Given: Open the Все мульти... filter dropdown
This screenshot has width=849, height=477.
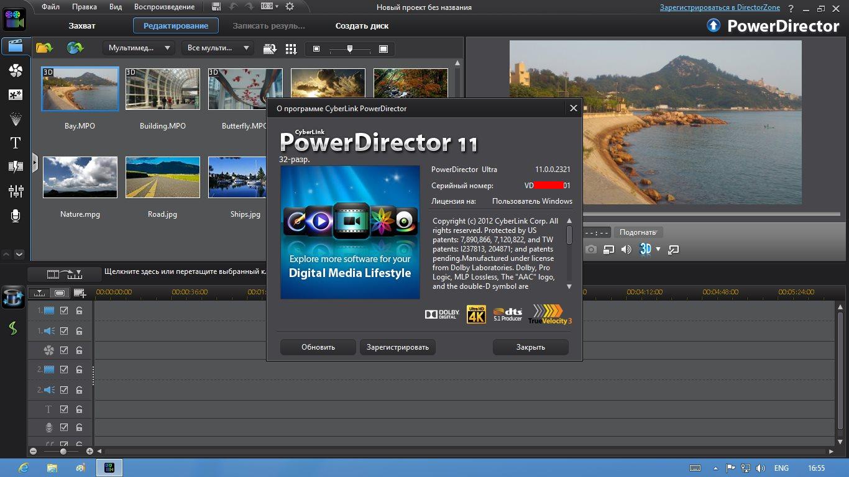Looking at the screenshot, I should [x=218, y=48].
